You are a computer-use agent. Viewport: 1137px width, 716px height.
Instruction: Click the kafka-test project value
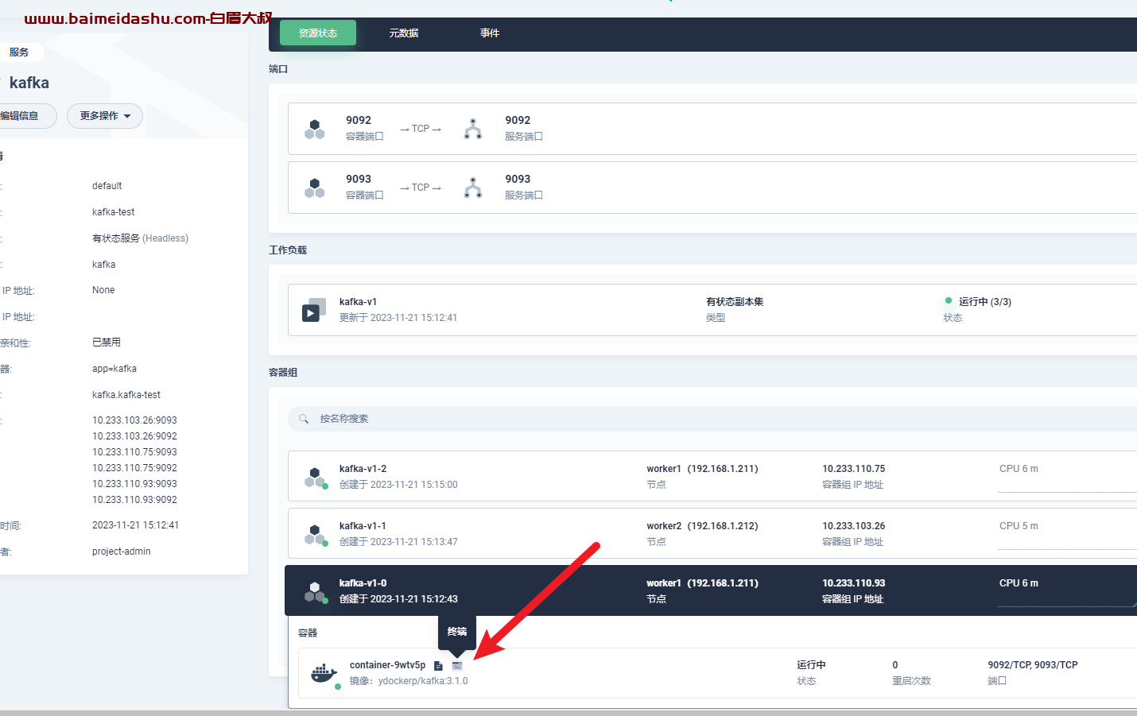coord(114,212)
